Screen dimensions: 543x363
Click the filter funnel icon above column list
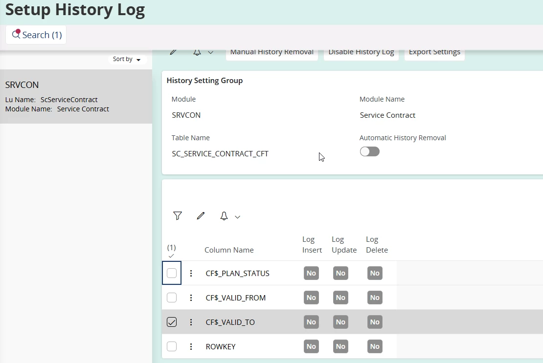(178, 216)
